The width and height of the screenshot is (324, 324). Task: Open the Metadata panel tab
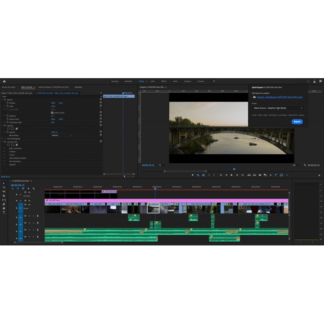click(78, 87)
